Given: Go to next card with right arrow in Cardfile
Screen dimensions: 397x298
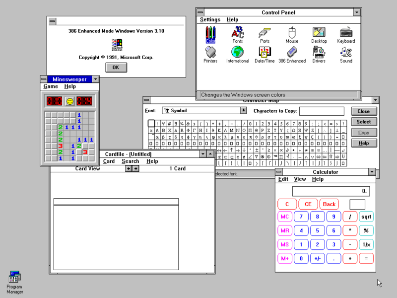Looking at the screenshot, I should (x=135, y=168).
